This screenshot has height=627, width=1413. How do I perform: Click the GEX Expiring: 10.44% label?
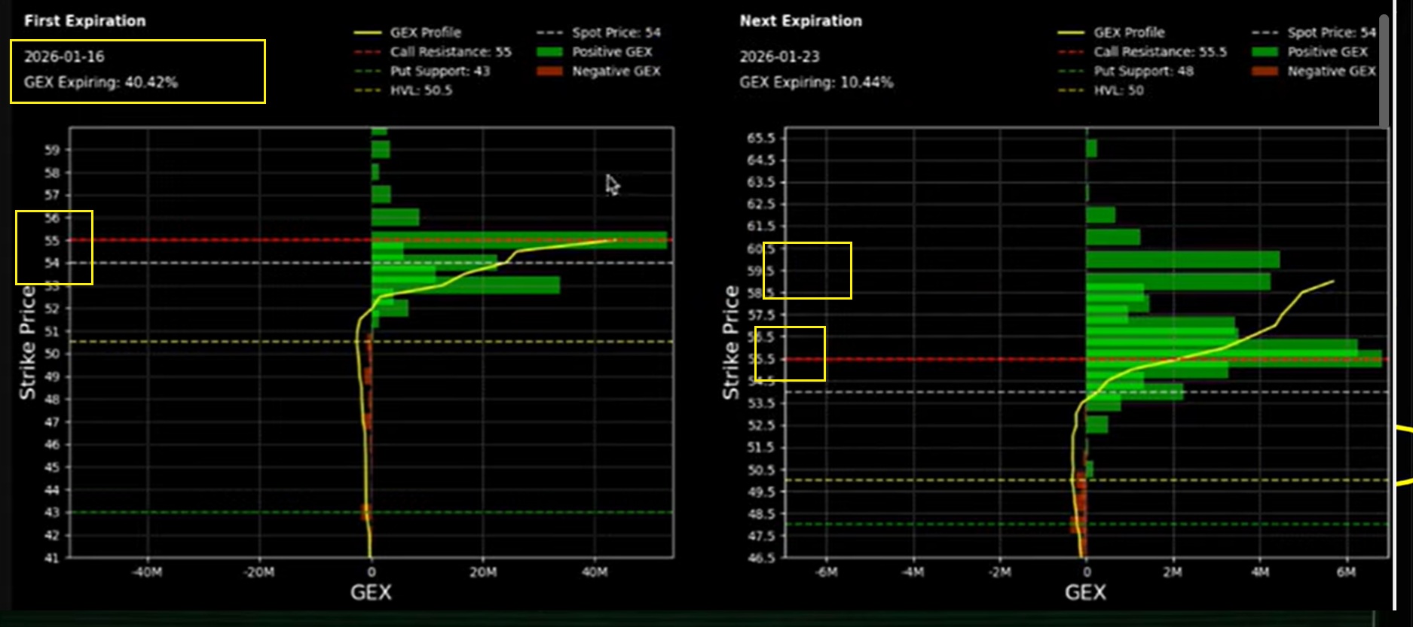[x=816, y=82]
